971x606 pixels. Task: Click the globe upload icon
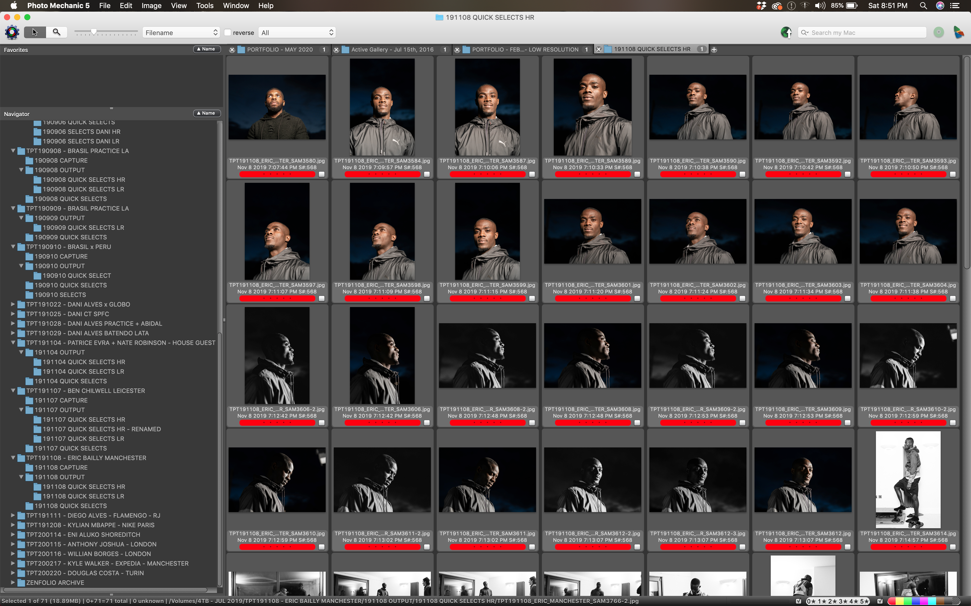coord(786,33)
